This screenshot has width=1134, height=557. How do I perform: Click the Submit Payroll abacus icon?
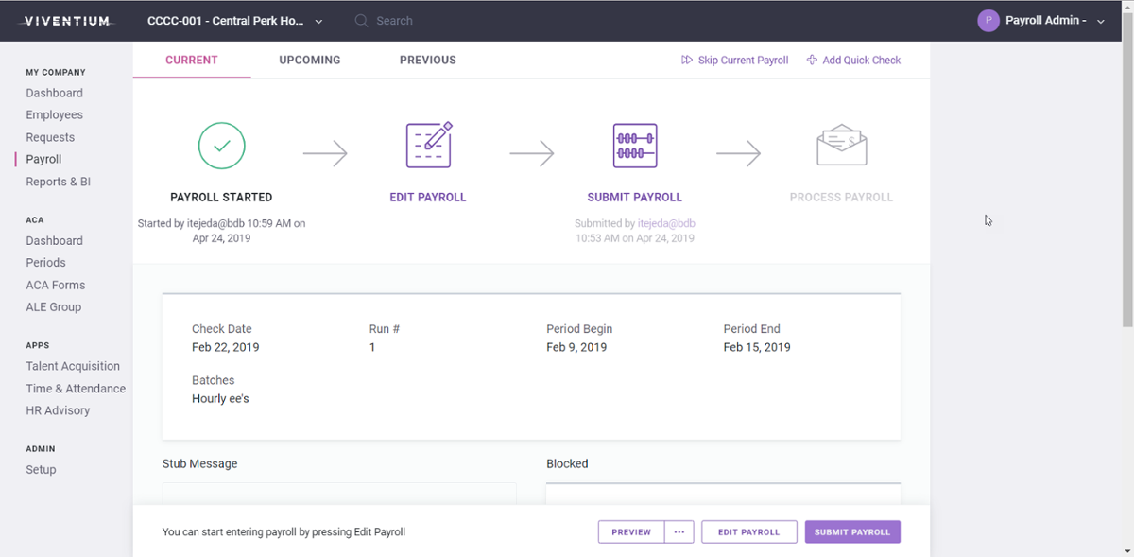pos(634,145)
